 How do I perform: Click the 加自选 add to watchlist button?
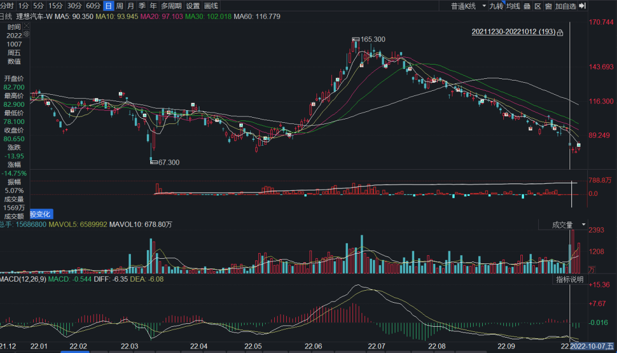(x=566, y=6)
